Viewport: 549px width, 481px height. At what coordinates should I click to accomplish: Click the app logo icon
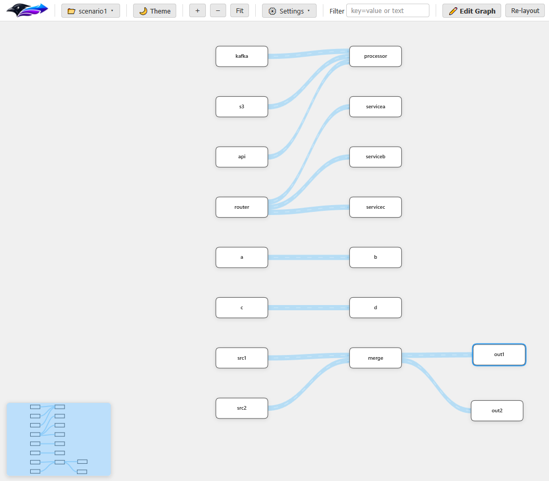26,10
